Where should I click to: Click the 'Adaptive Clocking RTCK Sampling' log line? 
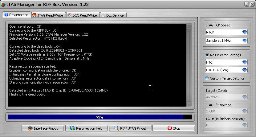point(50,58)
